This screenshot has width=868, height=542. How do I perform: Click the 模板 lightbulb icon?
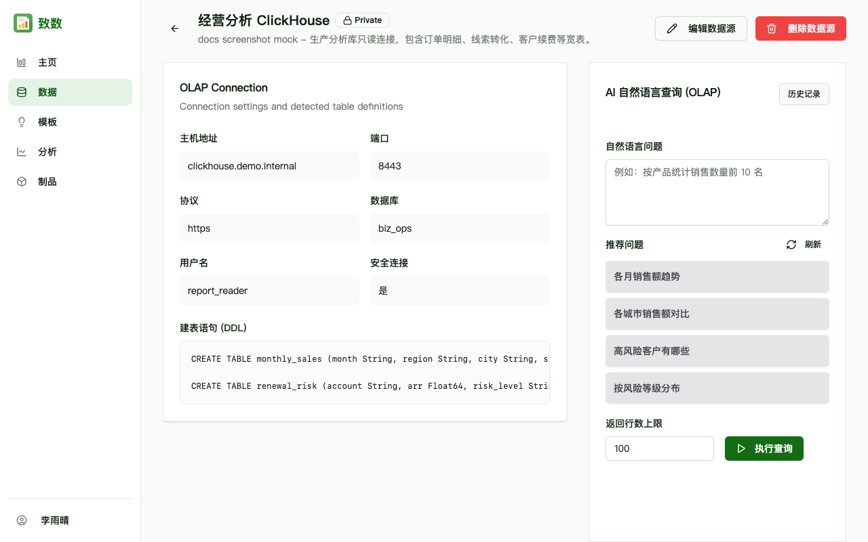[x=22, y=122]
